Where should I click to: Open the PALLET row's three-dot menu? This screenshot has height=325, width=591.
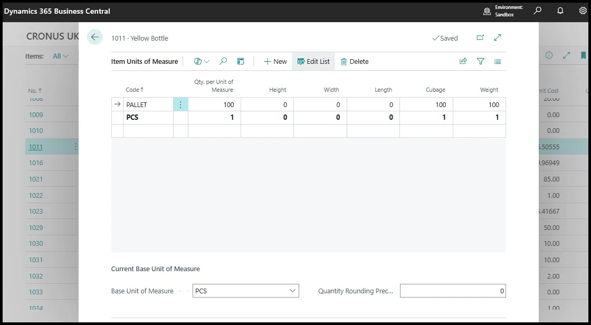(x=180, y=104)
